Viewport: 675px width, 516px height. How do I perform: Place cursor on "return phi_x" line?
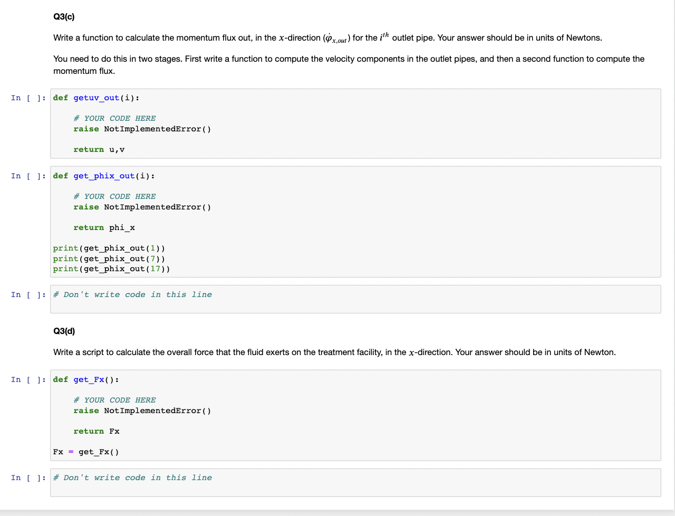coord(104,227)
